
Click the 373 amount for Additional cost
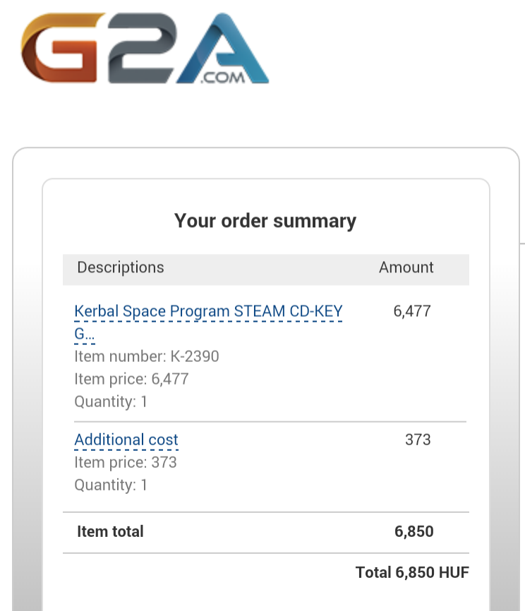[x=418, y=440]
